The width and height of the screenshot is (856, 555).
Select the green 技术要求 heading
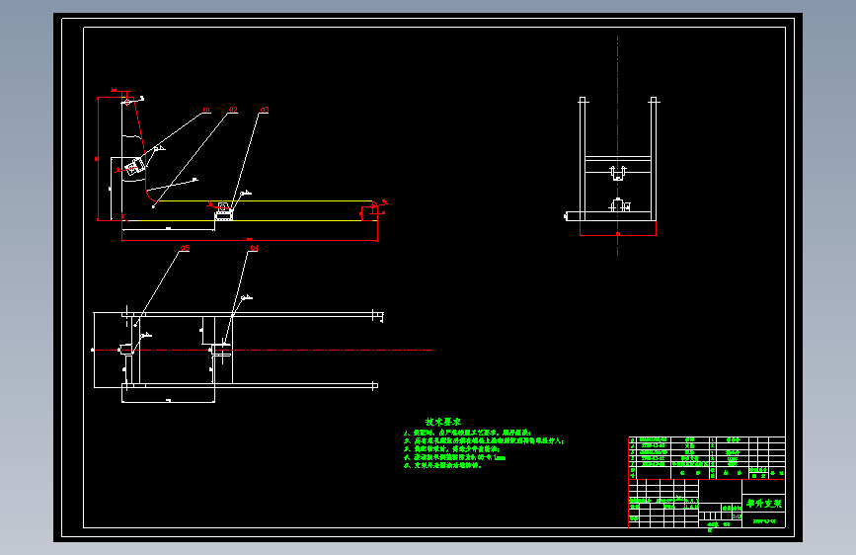point(443,422)
